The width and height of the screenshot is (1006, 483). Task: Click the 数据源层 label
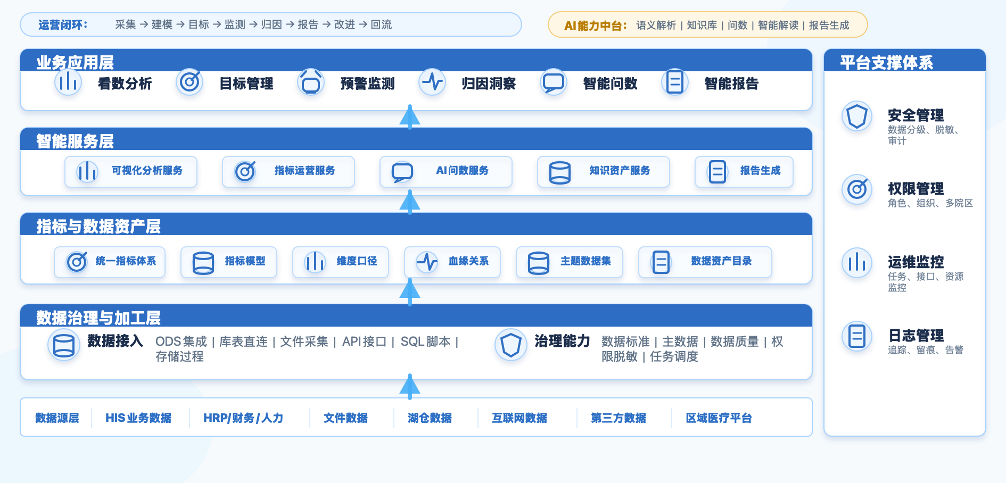57,418
